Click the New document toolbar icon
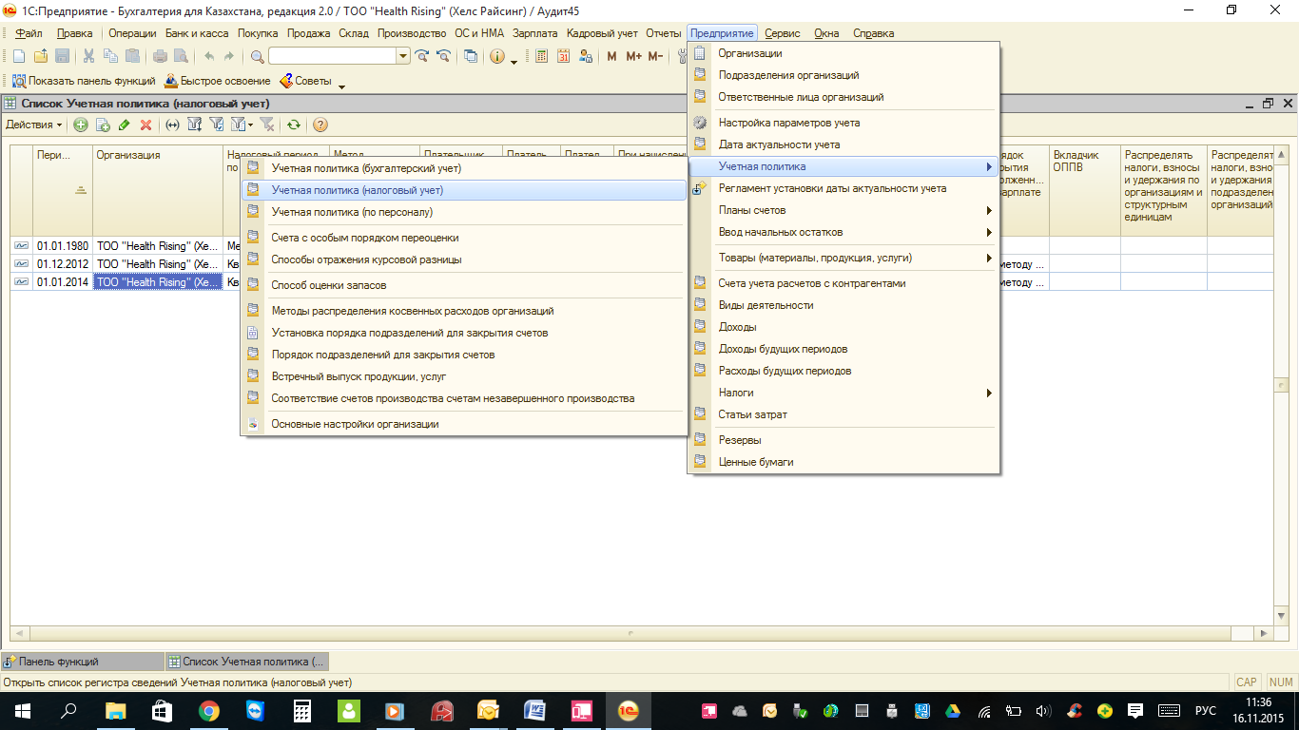Screen dimensions: 1299x730 (18, 56)
